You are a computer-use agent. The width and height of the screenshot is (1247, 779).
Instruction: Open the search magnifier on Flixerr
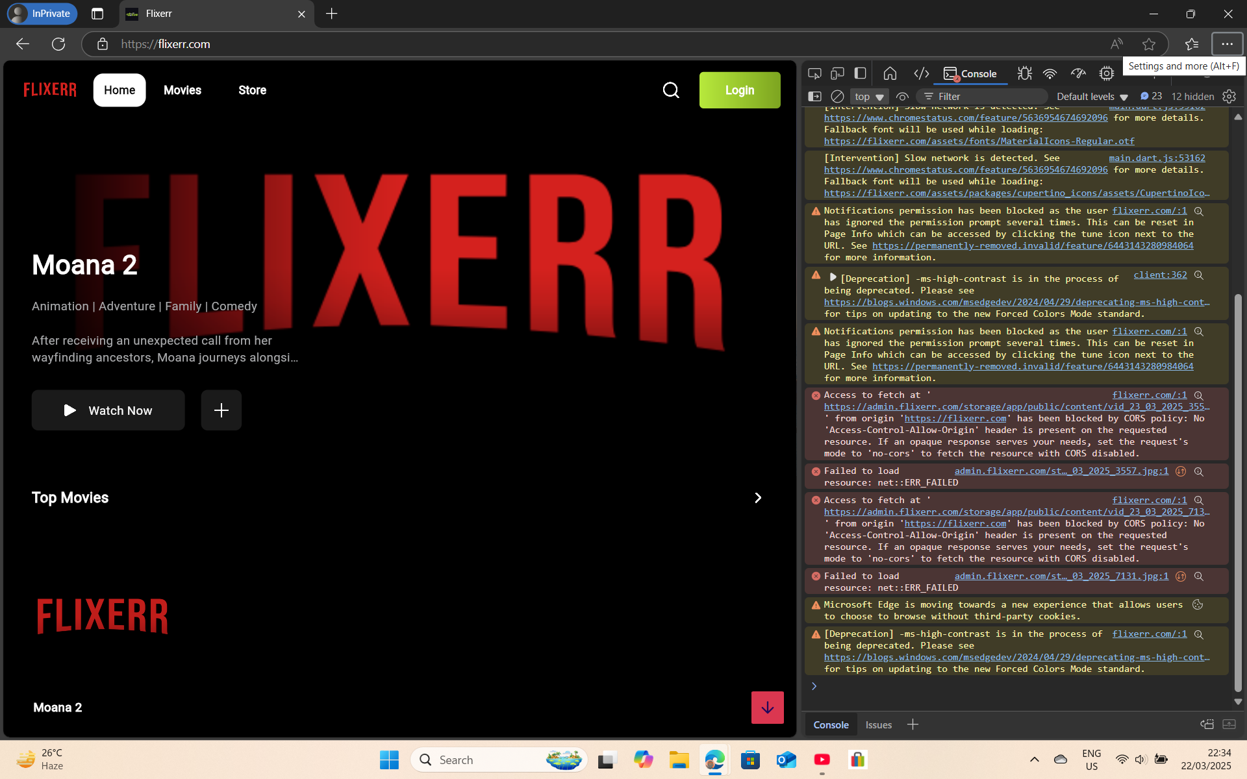(671, 90)
